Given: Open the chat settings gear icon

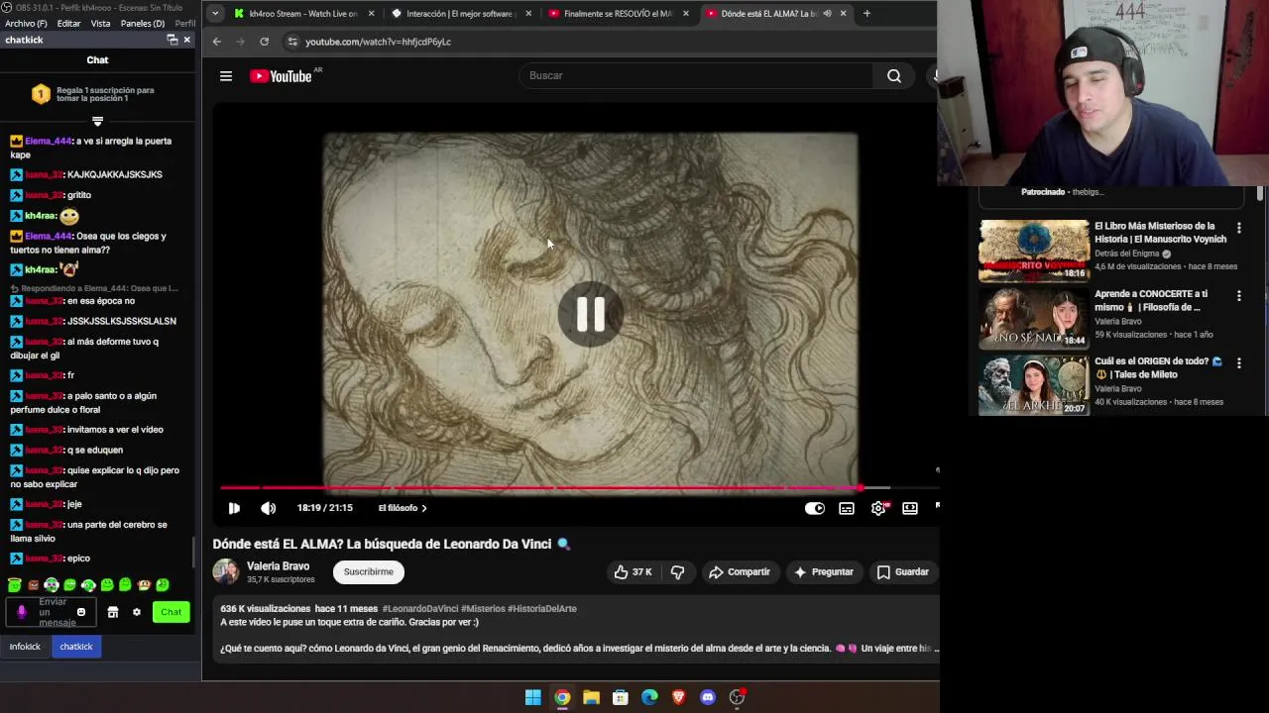Looking at the screenshot, I should [137, 612].
